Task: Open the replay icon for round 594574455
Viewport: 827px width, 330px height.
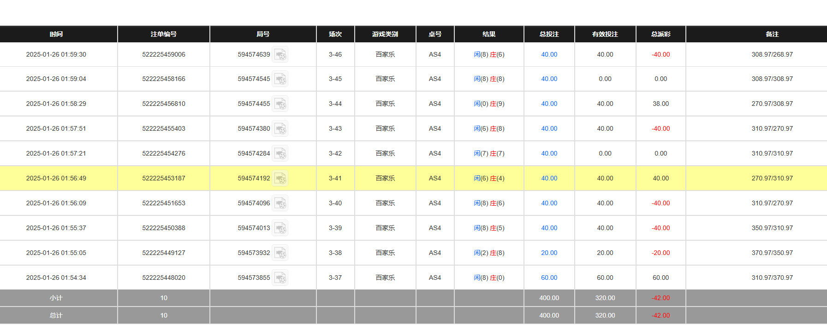Action: click(280, 104)
